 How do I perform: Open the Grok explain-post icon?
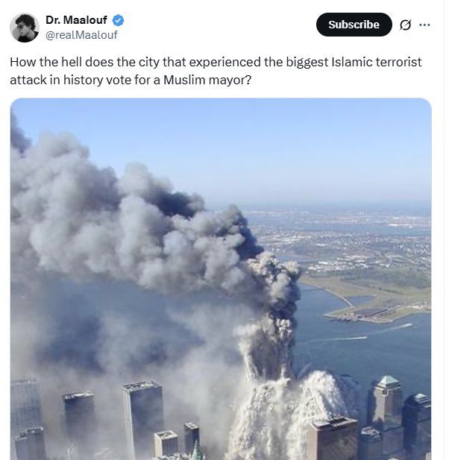pos(405,25)
